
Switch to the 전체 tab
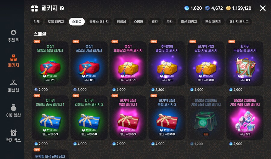pos(36,22)
